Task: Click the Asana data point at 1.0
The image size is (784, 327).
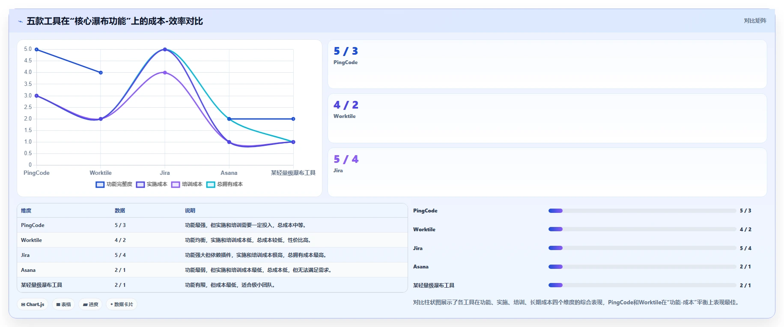Action: point(229,142)
